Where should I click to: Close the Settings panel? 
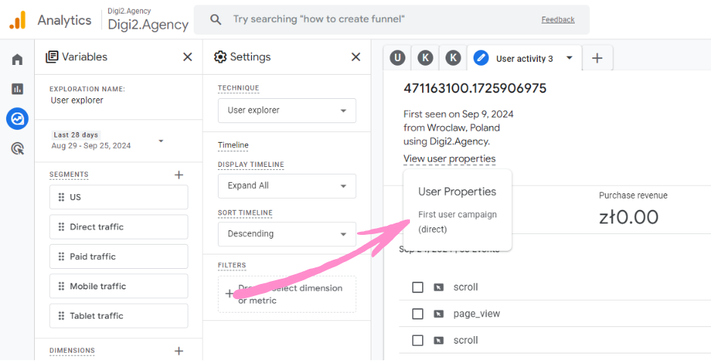(x=356, y=57)
